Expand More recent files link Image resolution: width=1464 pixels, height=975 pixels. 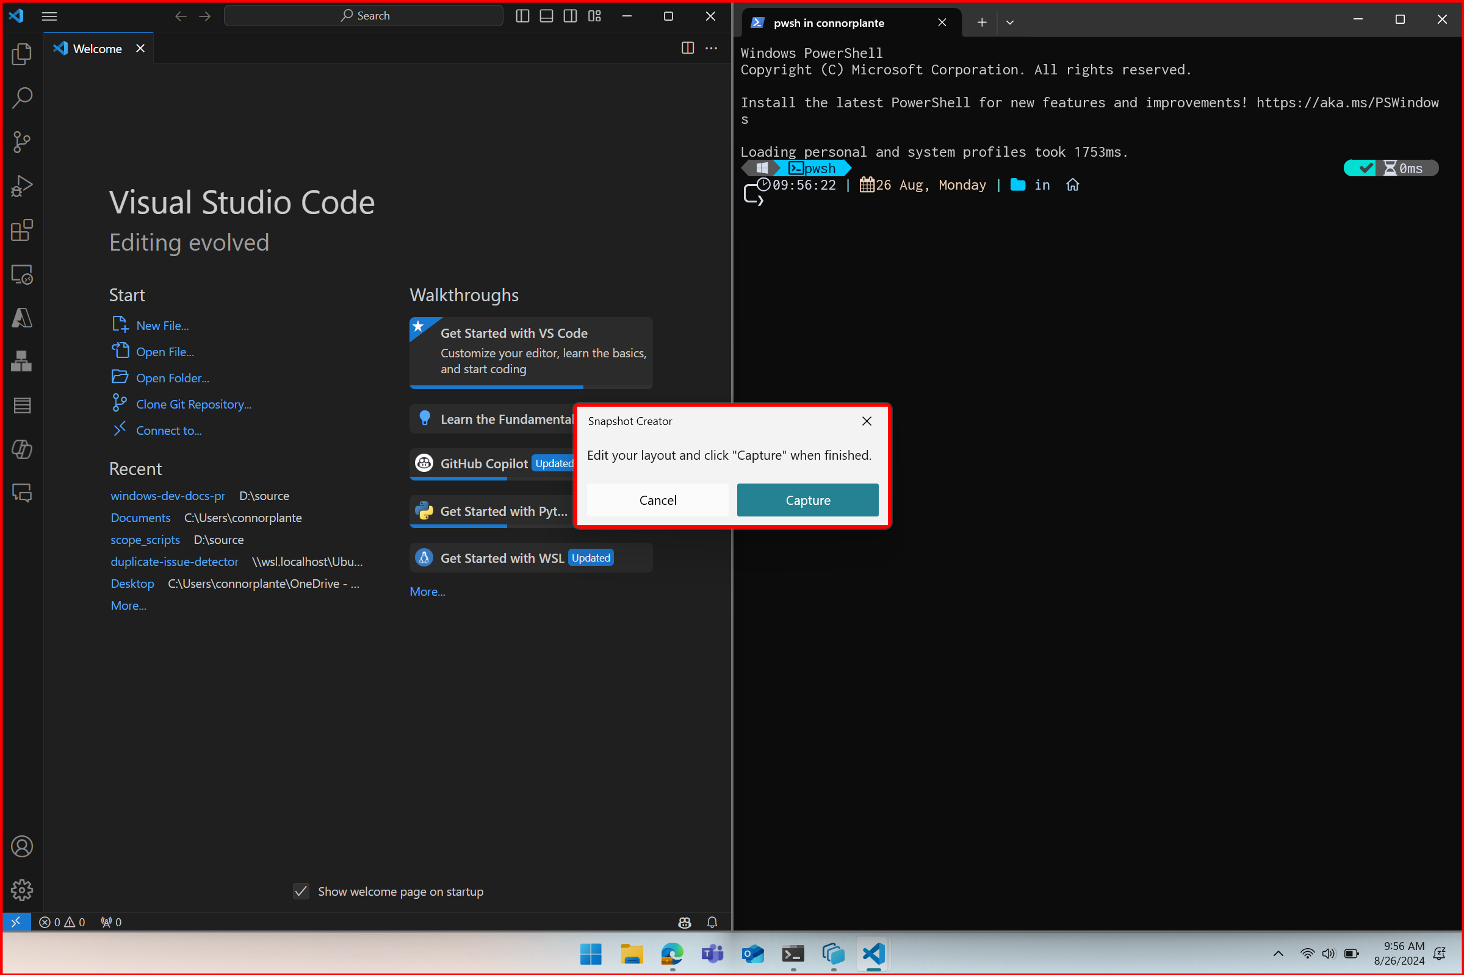click(128, 605)
